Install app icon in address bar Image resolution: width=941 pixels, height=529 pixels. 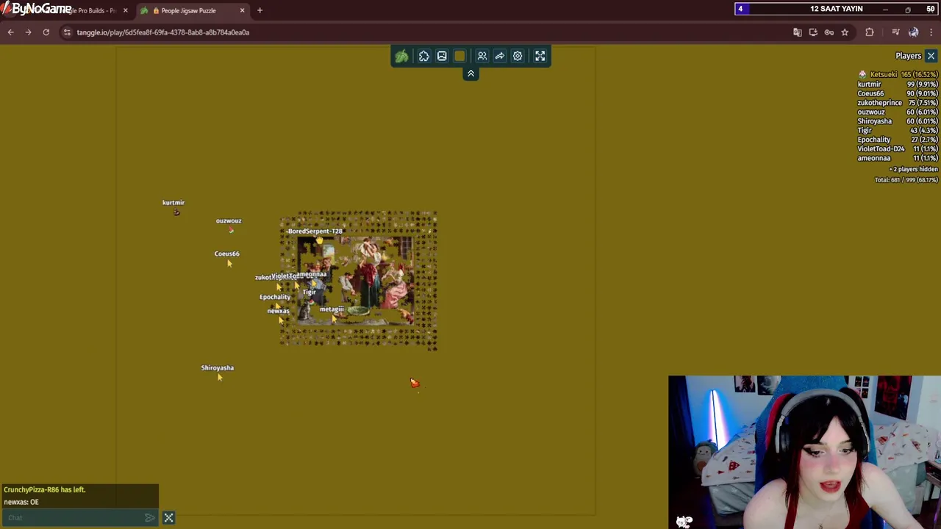(x=813, y=32)
